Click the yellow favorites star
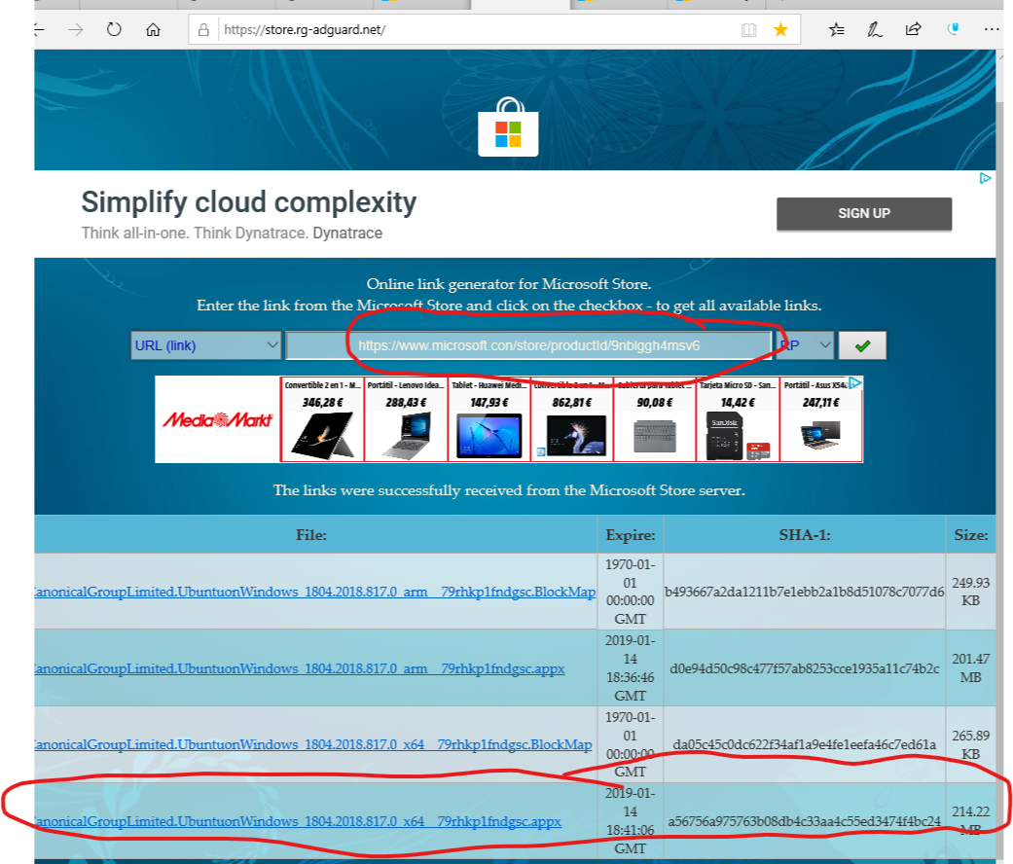 click(x=780, y=30)
